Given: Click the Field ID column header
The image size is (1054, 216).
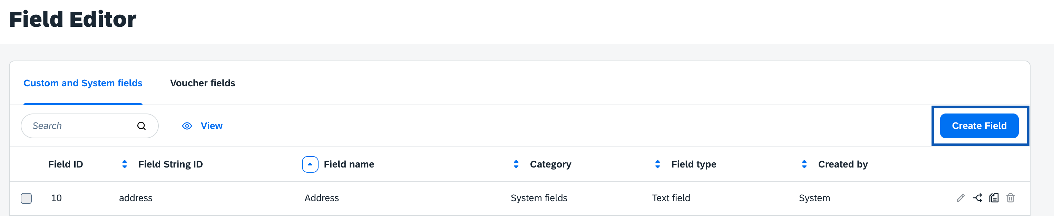Looking at the screenshot, I should click(x=66, y=164).
